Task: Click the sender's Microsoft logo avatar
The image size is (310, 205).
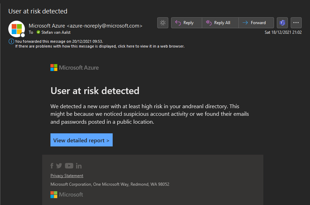Action: click(x=17, y=29)
